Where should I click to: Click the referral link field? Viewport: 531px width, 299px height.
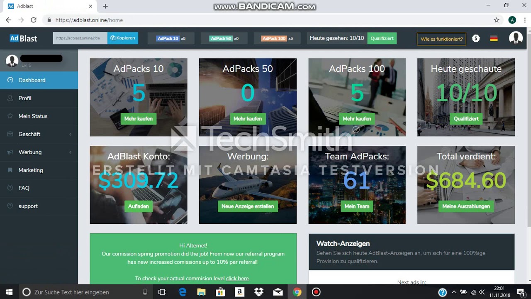coord(80,38)
